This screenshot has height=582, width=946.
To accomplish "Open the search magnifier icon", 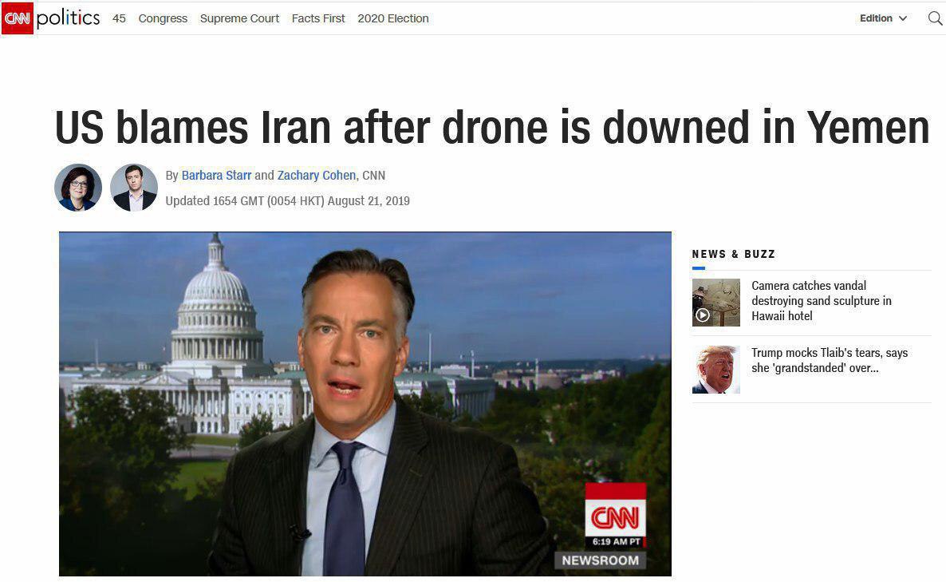I will point(935,18).
